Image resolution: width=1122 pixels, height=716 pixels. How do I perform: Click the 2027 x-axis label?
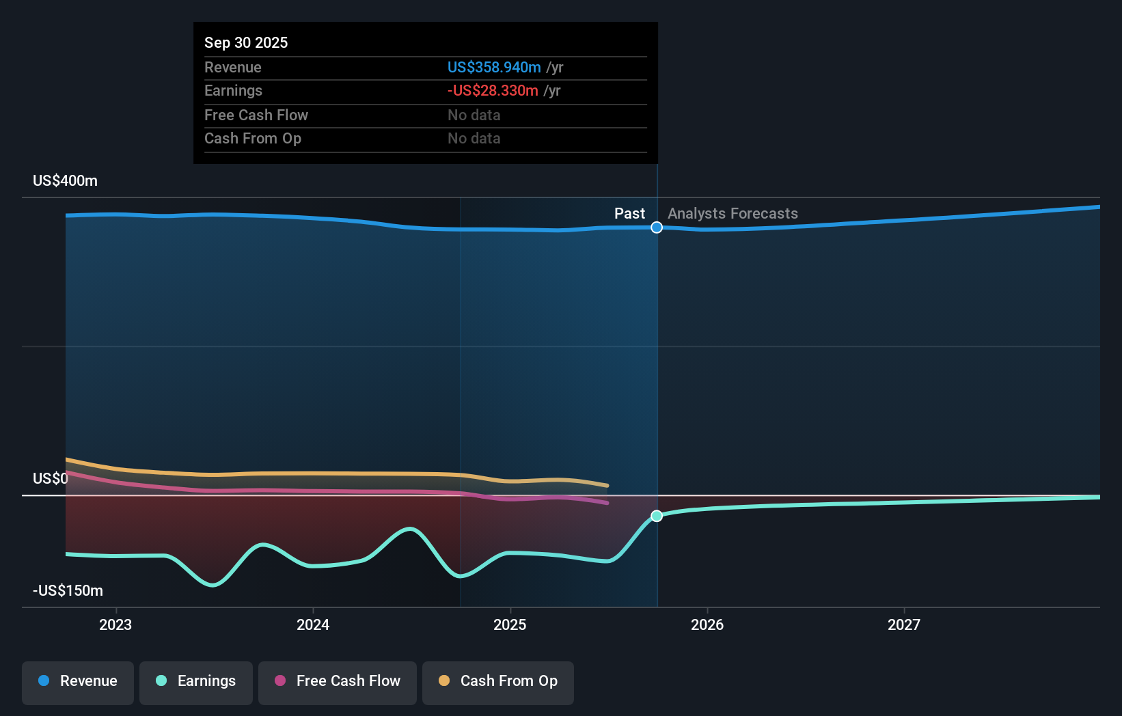coord(904,624)
